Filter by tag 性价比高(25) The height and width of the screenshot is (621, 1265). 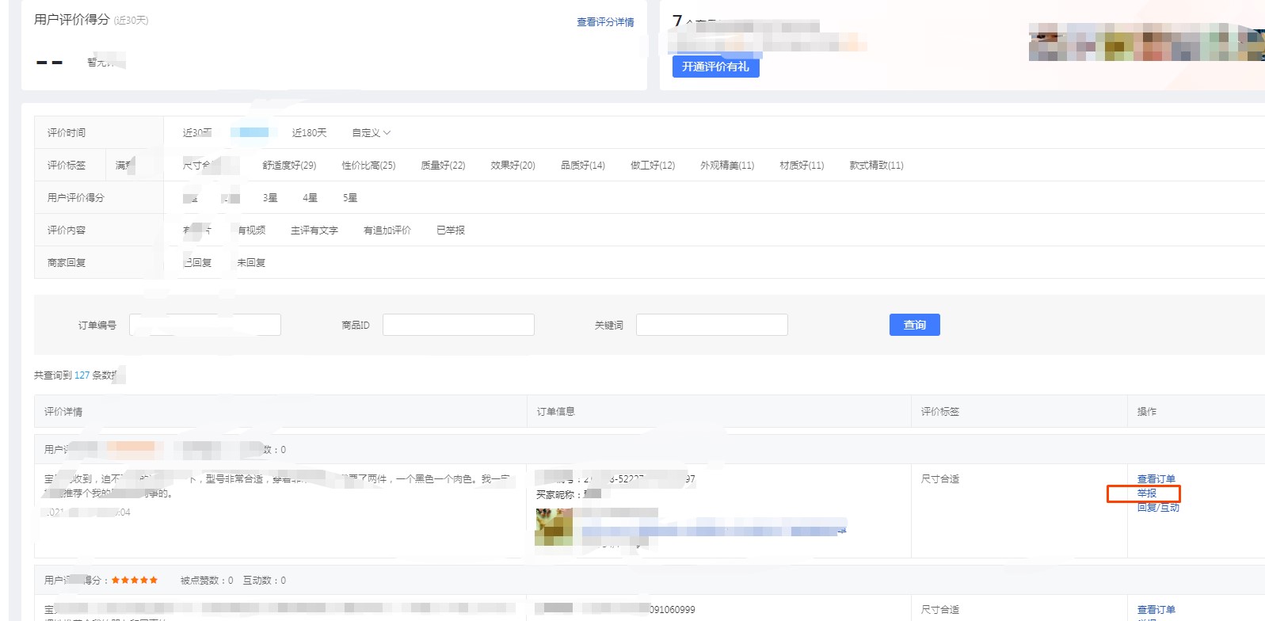[x=368, y=166]
